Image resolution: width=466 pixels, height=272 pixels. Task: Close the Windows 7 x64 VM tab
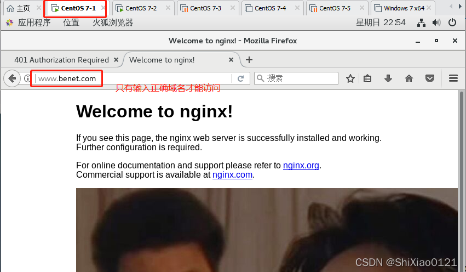429,8
